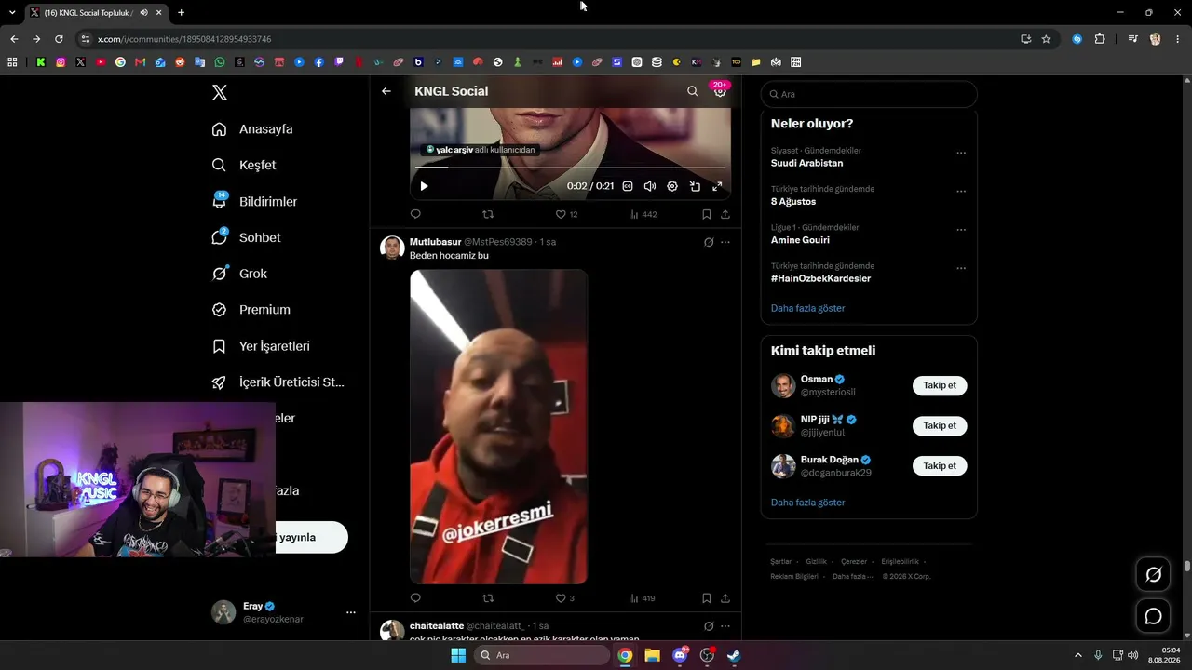Bookmark the top video post
Viewport: 1192px width, 670px height.
pos(707,214)
